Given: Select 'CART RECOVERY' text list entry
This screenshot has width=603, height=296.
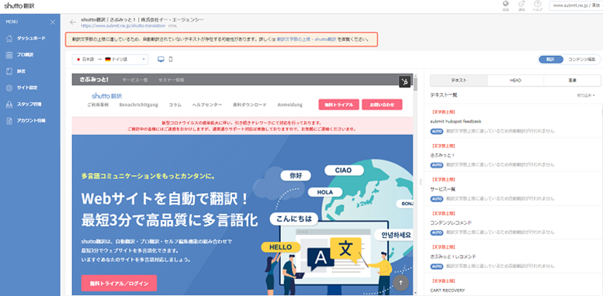Looking at the screenshot, I should click(x=448, y=291).
